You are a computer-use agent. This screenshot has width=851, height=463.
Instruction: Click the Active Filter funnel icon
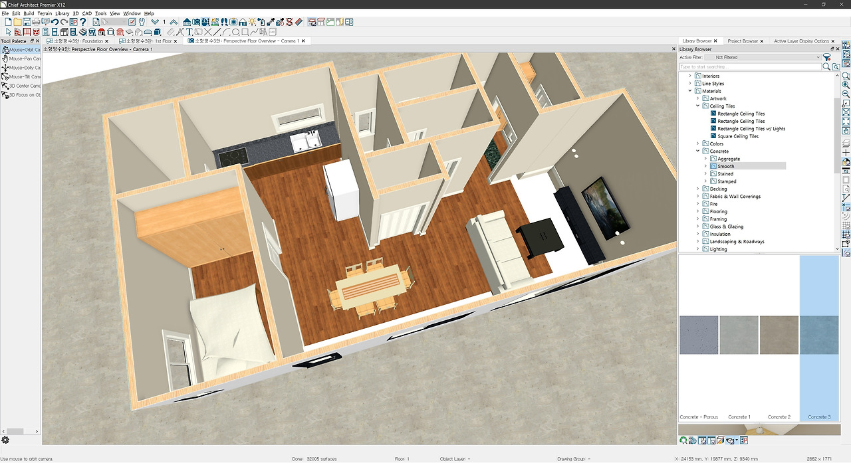click(827, 57)
